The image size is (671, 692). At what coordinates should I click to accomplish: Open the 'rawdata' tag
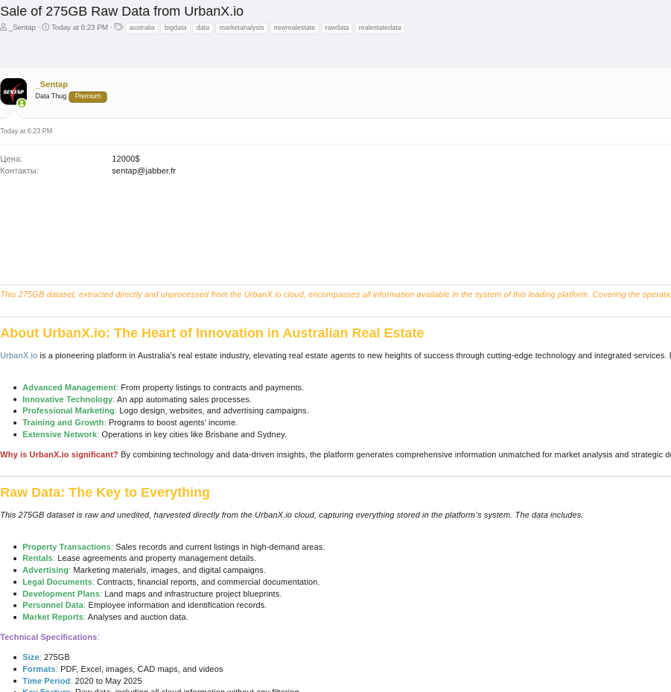click(337, 28)
